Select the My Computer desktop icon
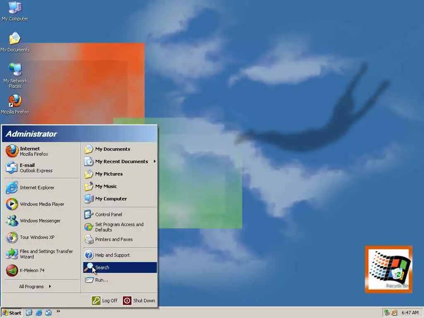Image resolution: width=424 pixels, height=318 pixels. pyautogui.click(x=15, y=11)
